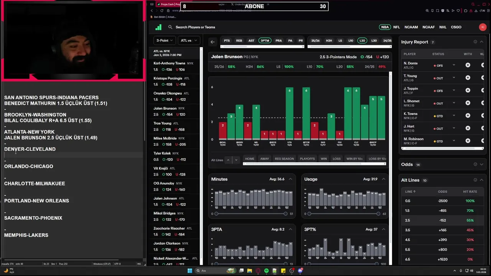Add N. Dante with plus icon
This screenshot has height=276, width=491.
point(468,65)
